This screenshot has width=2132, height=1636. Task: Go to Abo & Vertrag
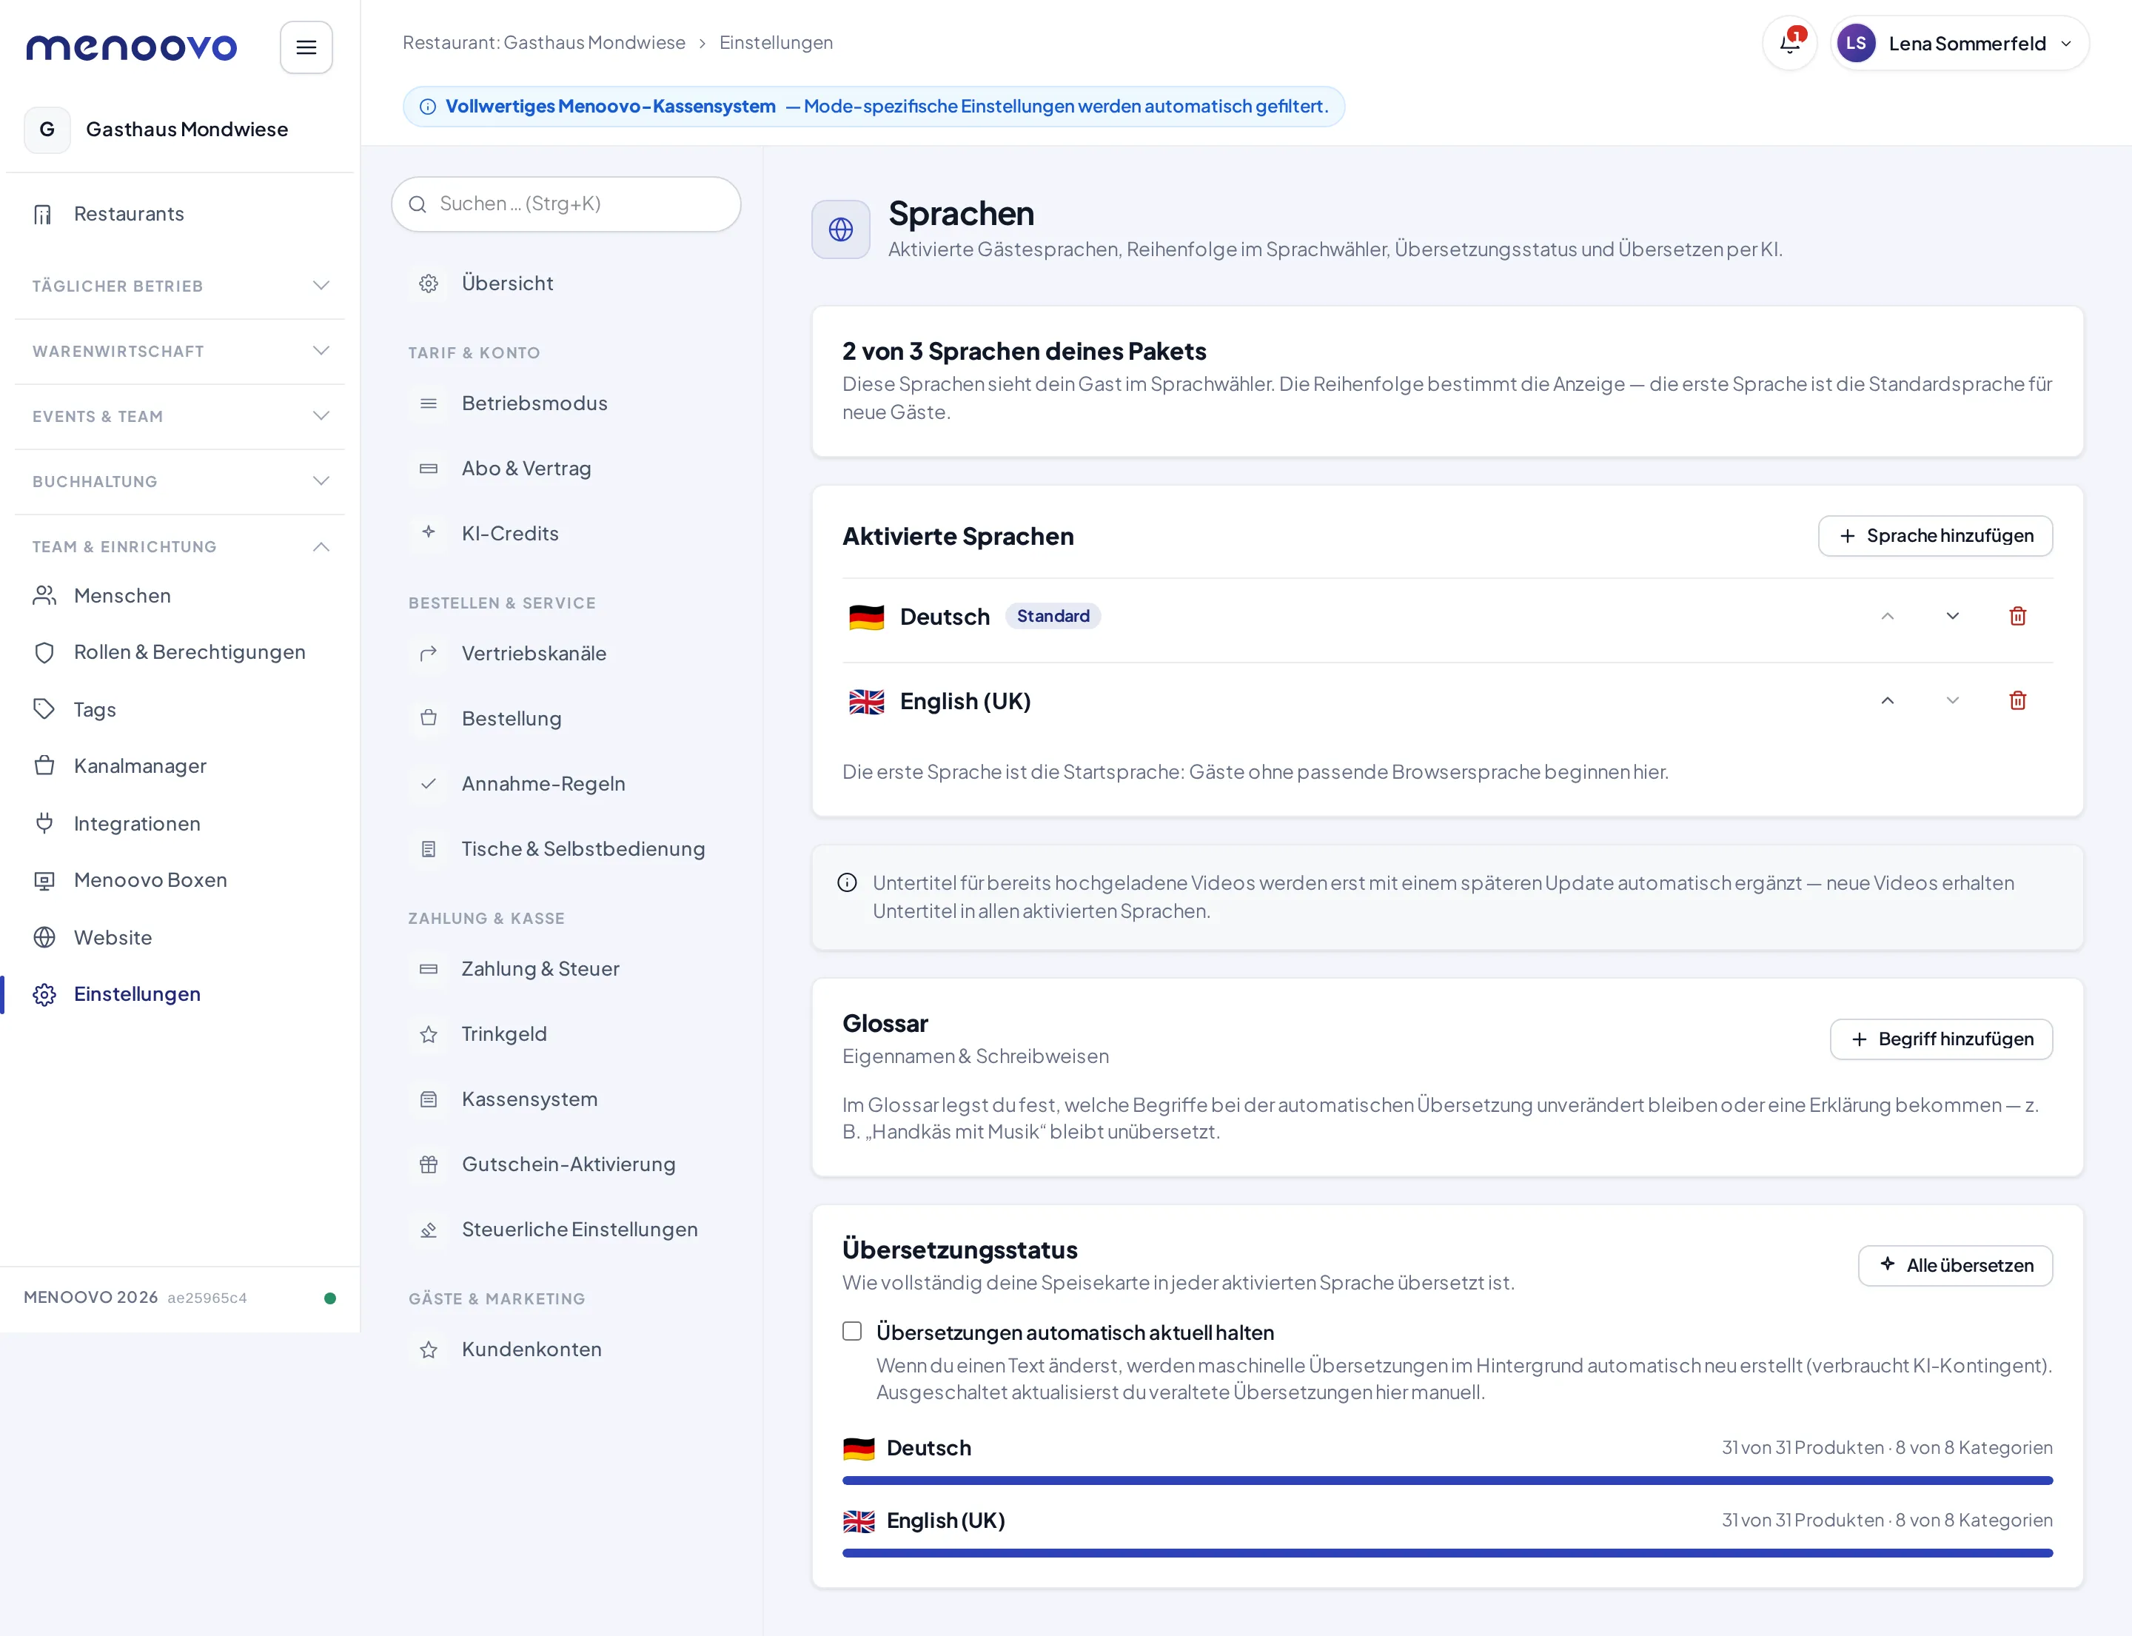point(566,469)
